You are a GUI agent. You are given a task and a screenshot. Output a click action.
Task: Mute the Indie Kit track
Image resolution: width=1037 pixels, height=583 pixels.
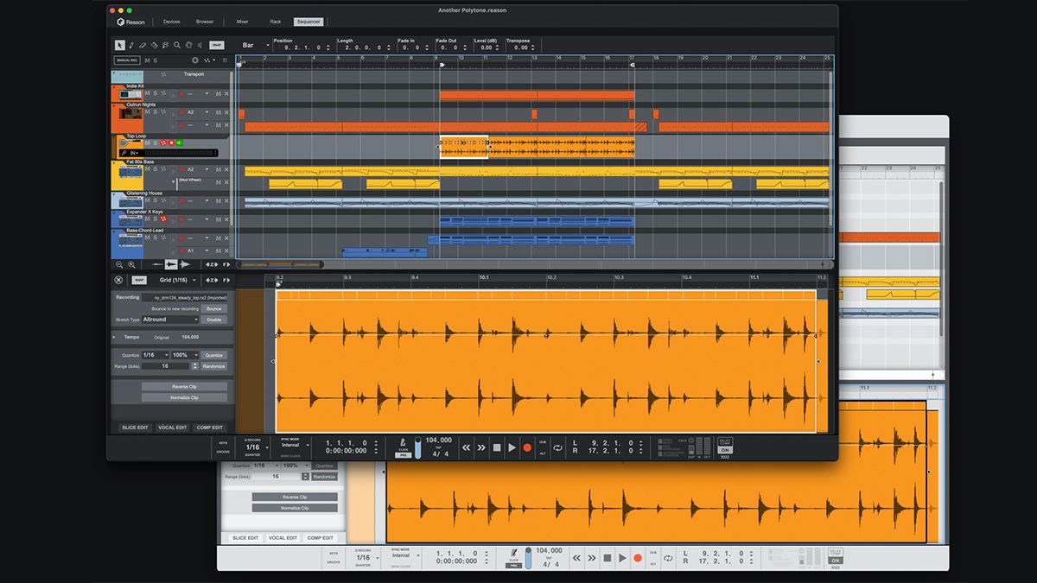146,93
